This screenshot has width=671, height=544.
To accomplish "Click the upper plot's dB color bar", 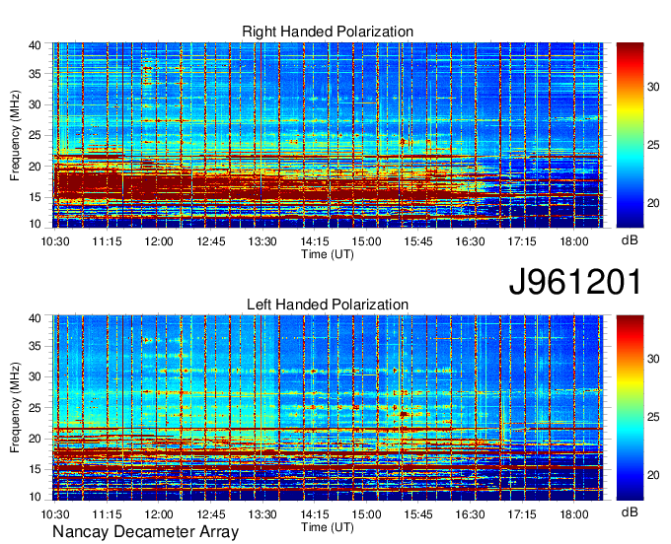I will coord(630,135).
